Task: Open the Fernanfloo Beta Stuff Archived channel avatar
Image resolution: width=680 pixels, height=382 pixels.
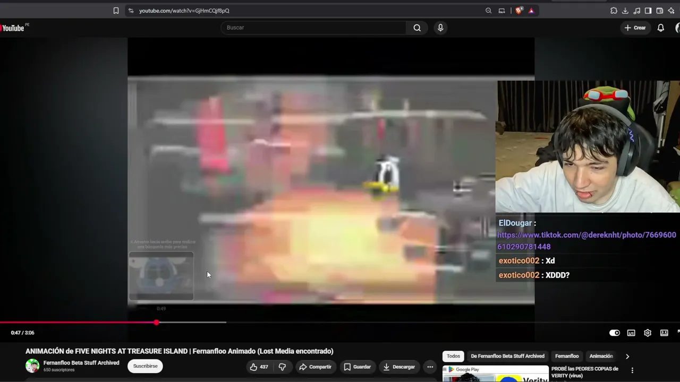Action: 32,366
